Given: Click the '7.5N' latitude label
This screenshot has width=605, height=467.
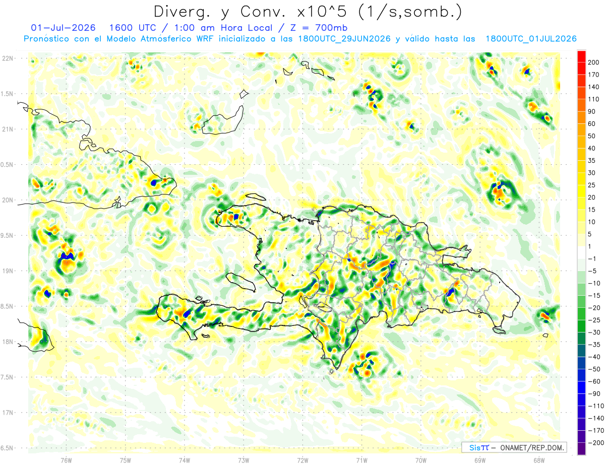Looking at the screenshot, I should pos(8,377).
